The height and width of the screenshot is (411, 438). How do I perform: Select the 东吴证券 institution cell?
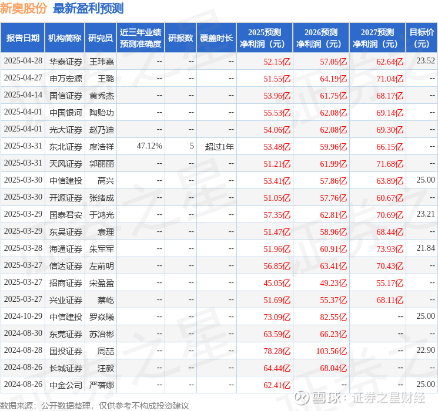(x=66, y=232)
